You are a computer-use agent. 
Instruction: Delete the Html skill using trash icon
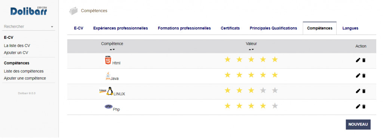click(x=364, y=60)
